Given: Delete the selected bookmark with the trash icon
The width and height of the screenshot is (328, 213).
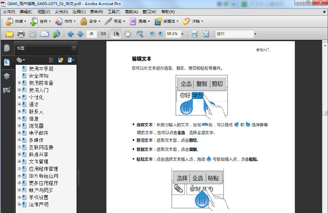Looking at the screenshot, I should (x=51, y=60).
